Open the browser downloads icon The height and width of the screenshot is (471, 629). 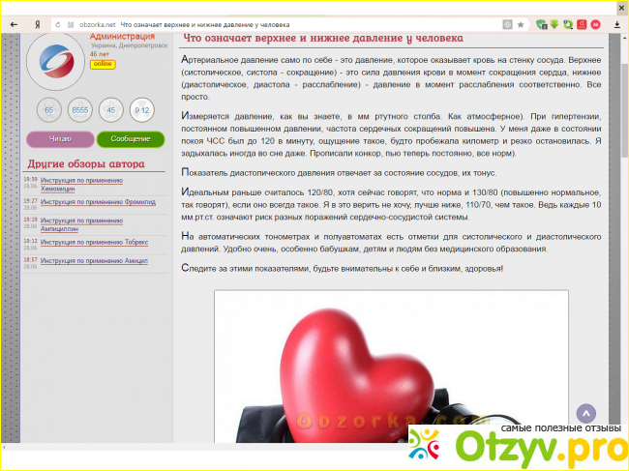point(616,21)
